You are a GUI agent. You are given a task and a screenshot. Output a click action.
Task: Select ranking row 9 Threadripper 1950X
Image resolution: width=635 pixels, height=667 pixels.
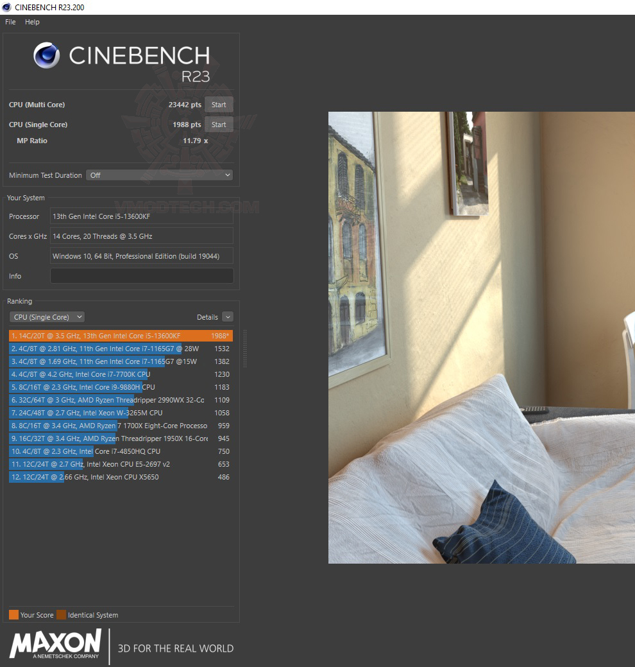121,438
